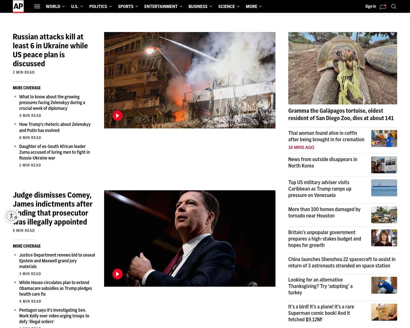Open News from outside North Korea story

pyautogui.click(x=323, y=162)
